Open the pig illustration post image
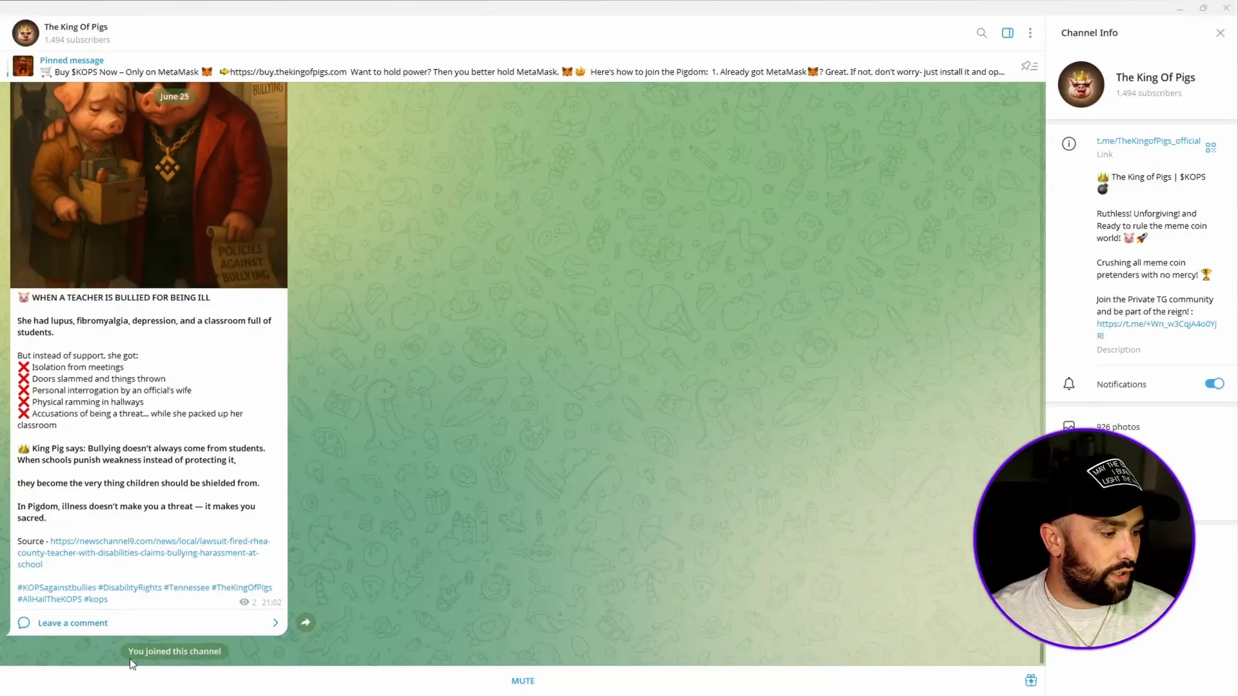This screenshot has width=1238, height=696. (x=149, y=185)
